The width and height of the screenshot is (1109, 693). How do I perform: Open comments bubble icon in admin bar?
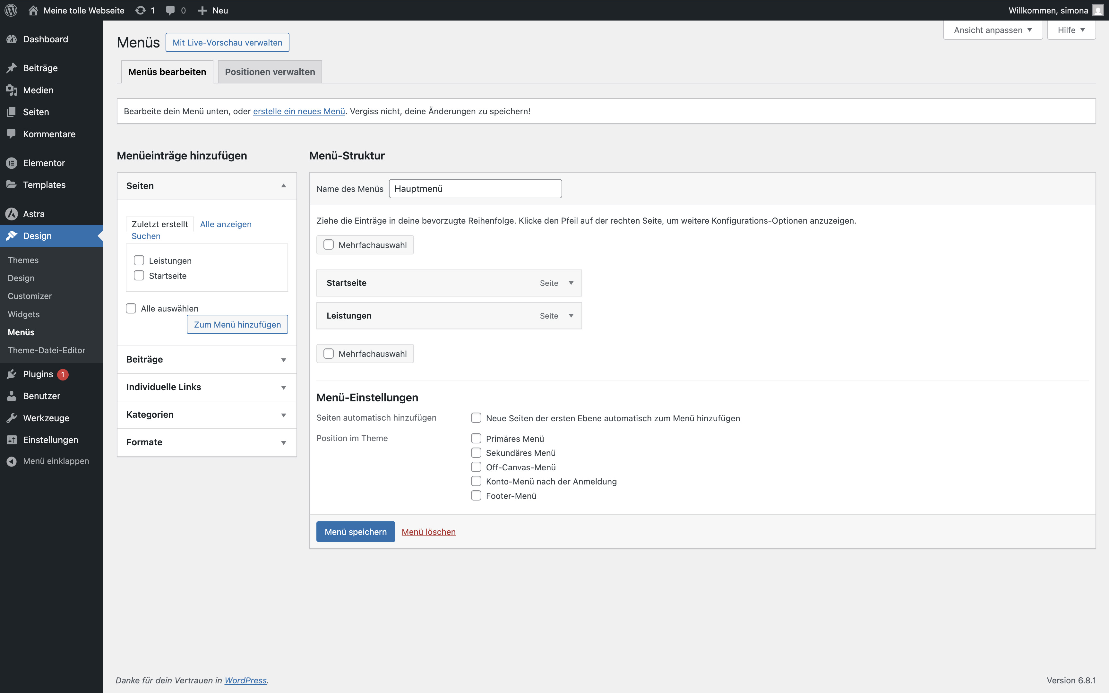coord(170,10)
